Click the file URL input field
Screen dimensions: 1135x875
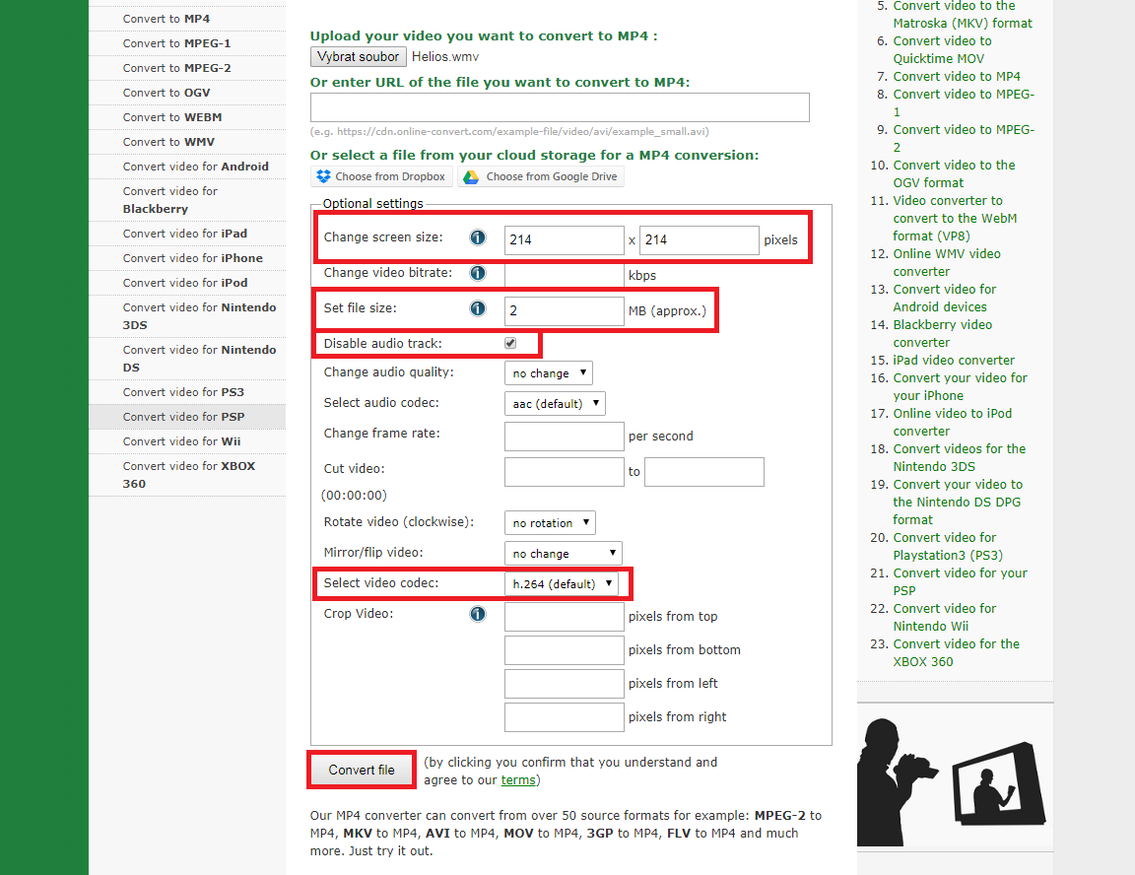tap(560, 108)
